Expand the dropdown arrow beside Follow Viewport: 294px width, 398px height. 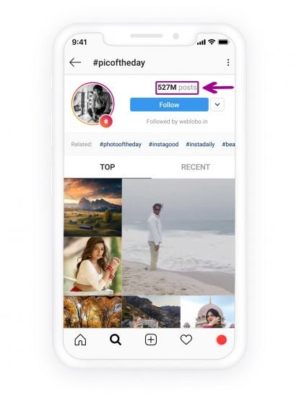[x=217, y=105]
